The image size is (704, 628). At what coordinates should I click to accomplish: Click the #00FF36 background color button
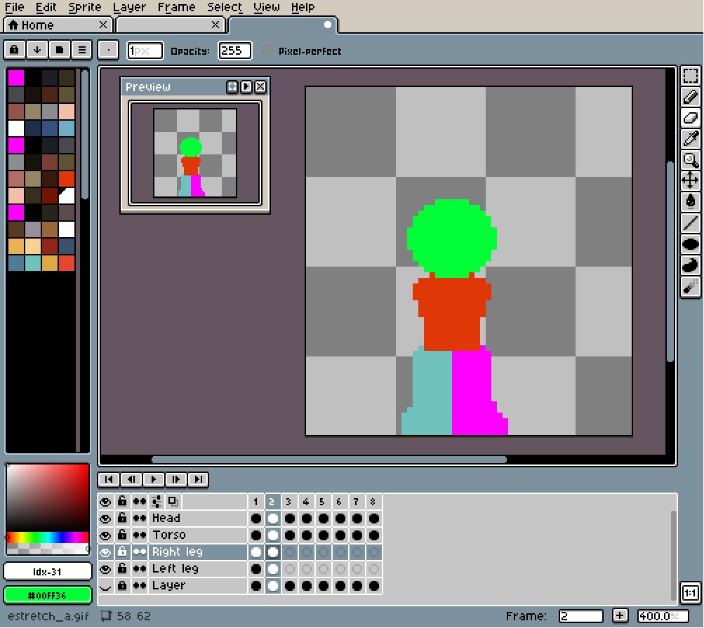click(48, 595)
